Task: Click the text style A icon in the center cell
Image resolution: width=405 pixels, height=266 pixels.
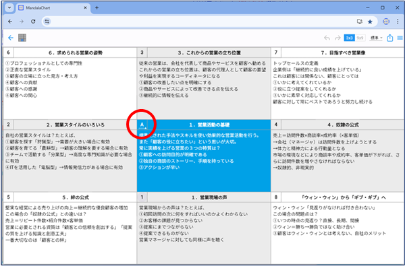Action: [x=142, y=125]
